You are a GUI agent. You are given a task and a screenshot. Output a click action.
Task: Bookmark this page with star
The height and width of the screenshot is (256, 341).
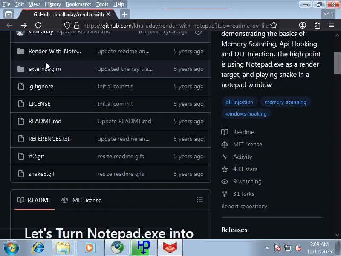tap(274, 25)
